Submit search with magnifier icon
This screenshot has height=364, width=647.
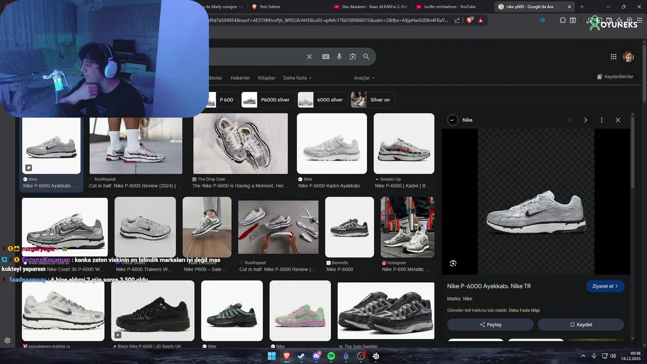click(366, 57)
